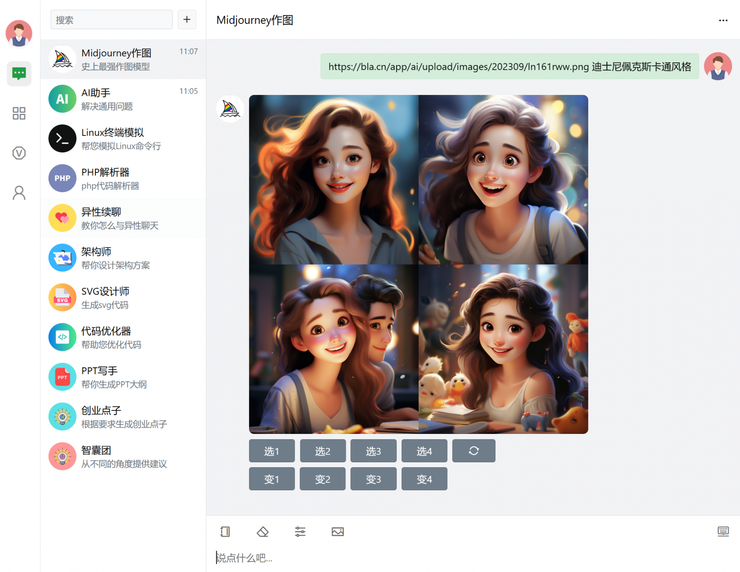
Task: Click the sender avatar beside the prompt
Action: [x=718, y=66]
